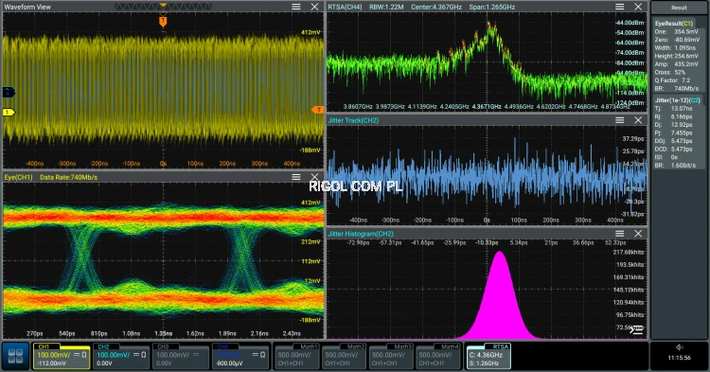The height and width of the screenshot is (372, 710).
Task: Open the Waveform View hamburger menu
Action: pyautogui.click(x=295, y=7)
